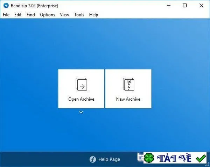Minimize the Bandizip window
This screenshot has height=167, width=210.
[x=169, y=6]
